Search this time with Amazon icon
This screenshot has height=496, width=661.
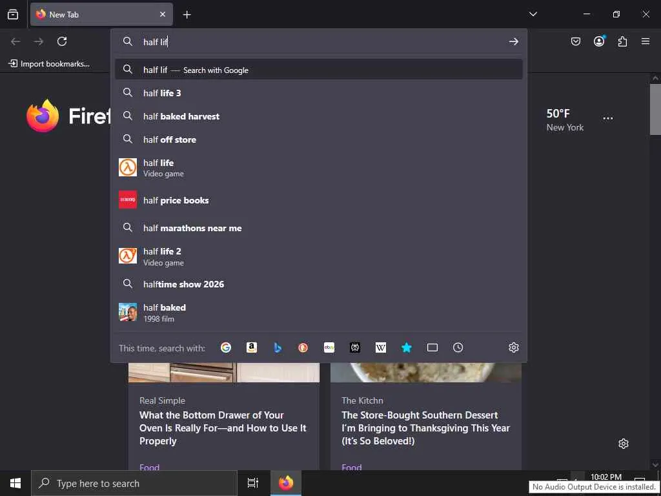tap(252, 347)
